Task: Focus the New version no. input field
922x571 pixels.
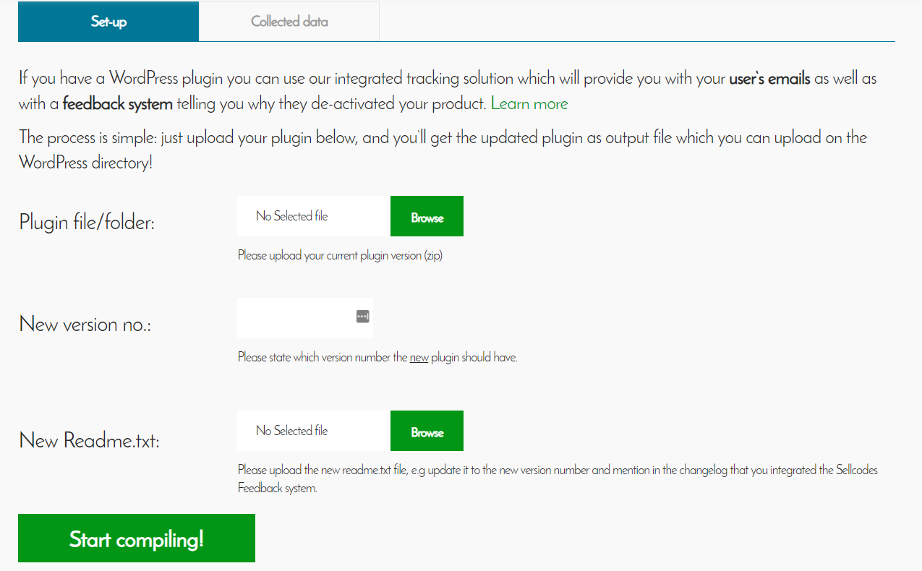Action: coord(305,317)
